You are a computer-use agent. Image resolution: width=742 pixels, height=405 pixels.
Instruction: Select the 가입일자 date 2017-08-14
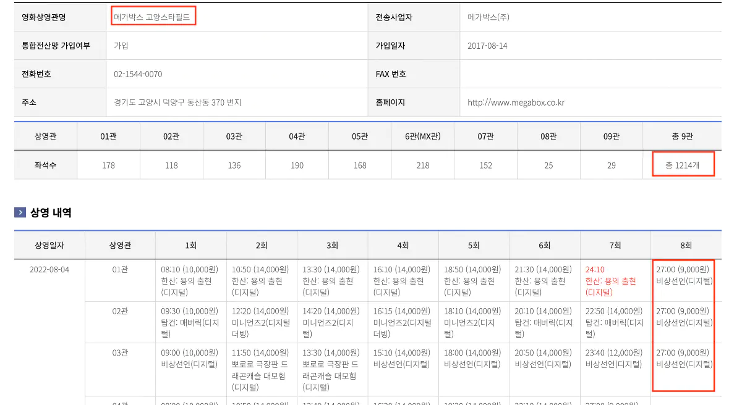point(487,45)
